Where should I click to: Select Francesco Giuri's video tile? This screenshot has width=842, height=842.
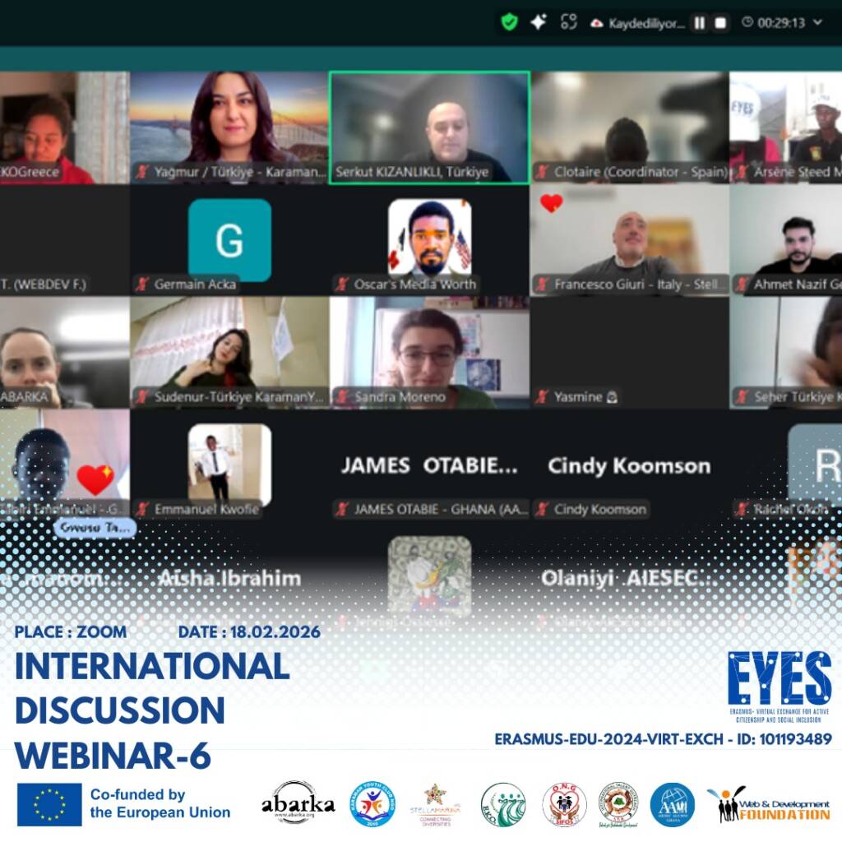(629, 238)
